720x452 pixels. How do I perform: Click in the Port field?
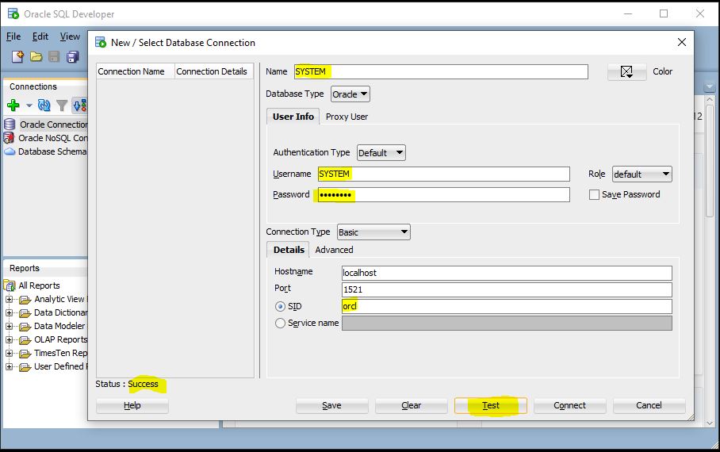pos(507,290)
